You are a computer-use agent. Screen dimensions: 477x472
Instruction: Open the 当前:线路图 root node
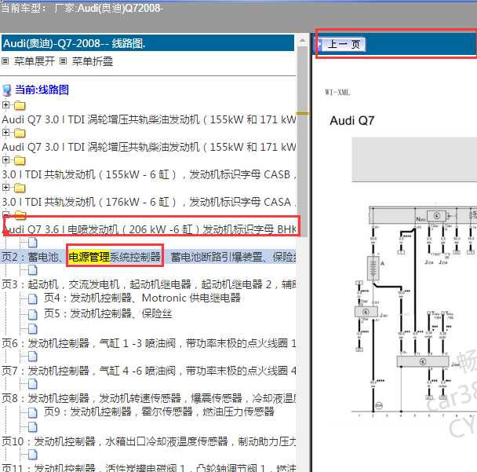tap(42, 90)
